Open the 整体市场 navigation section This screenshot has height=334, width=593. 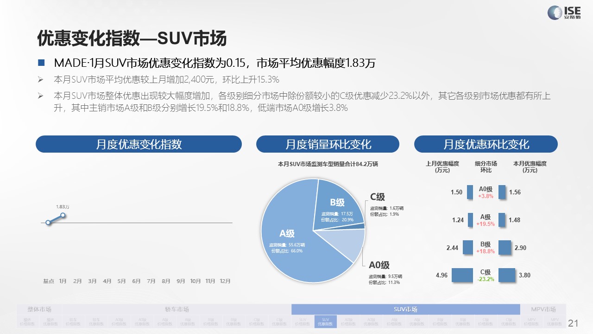39,309
